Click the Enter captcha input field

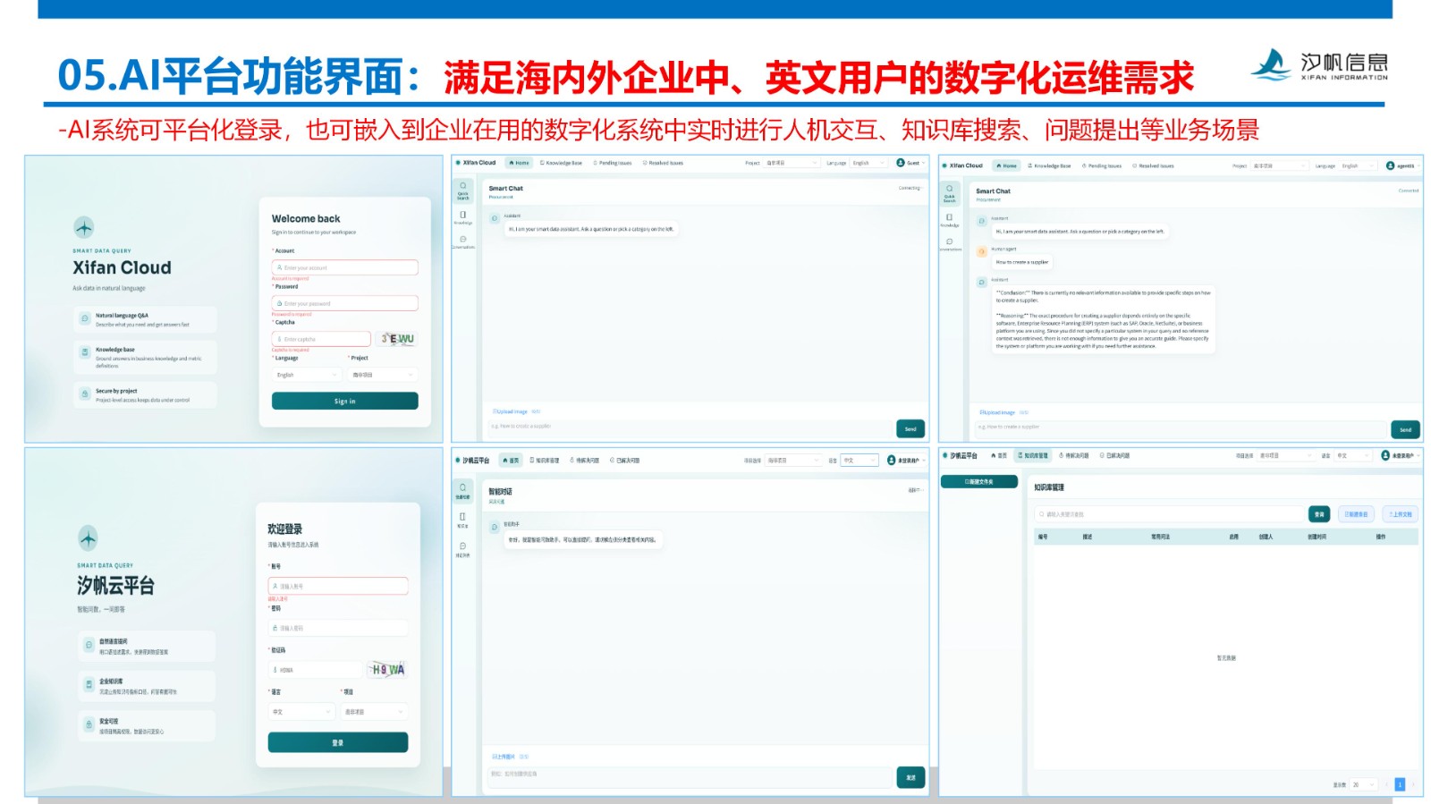(321, 339)
